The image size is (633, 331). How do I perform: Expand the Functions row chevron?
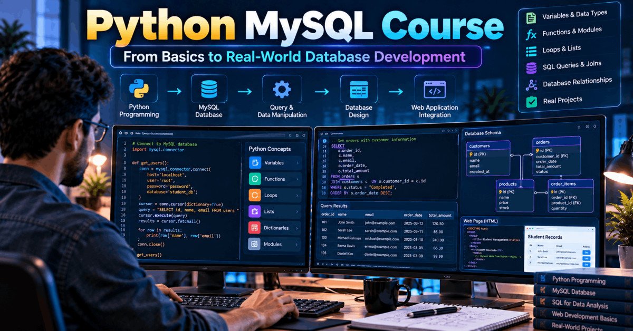point(298,179)
